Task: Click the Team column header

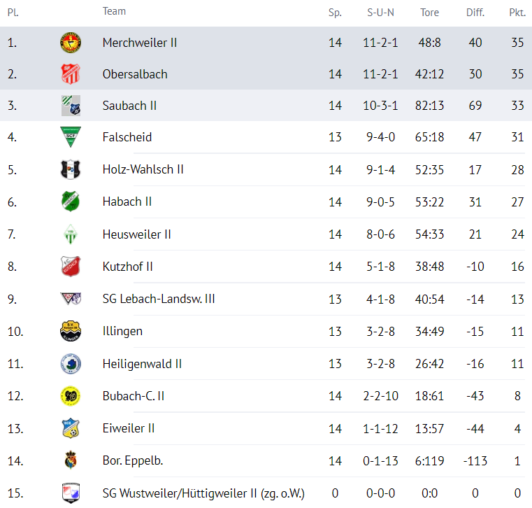Action: pyautogui.click(x=115, y=11)
